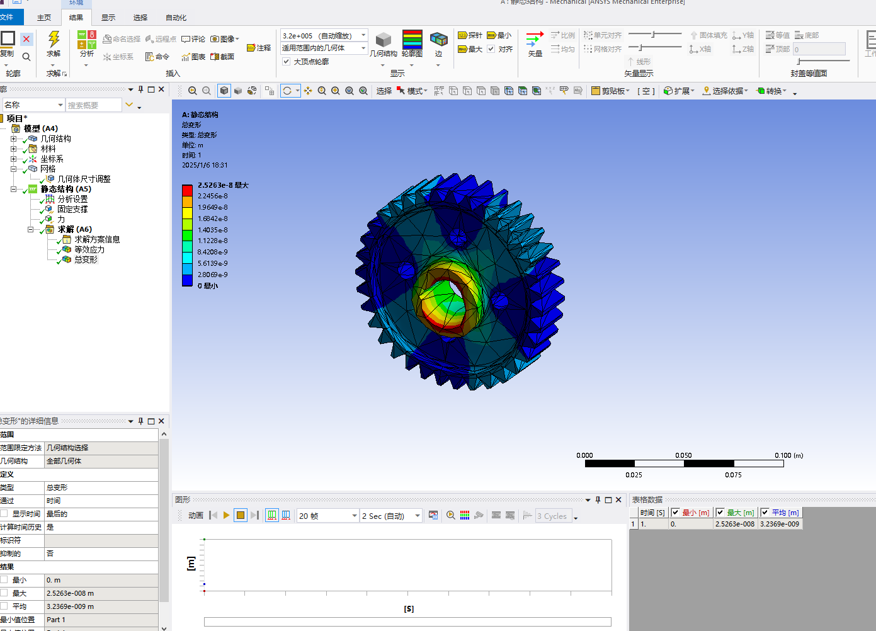Activate the 探针 (Probe) tool
The height and width of the screenshot is (631, 876).
[470, 35]
